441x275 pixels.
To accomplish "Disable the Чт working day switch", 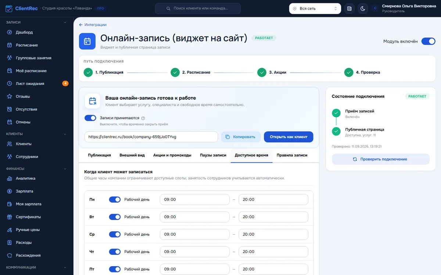I will click(x=115, y=252).
